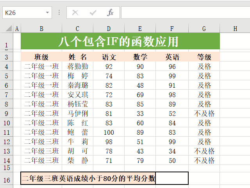The image size is (250, 188).
Task: Select column H header
Action: point(235,29)
